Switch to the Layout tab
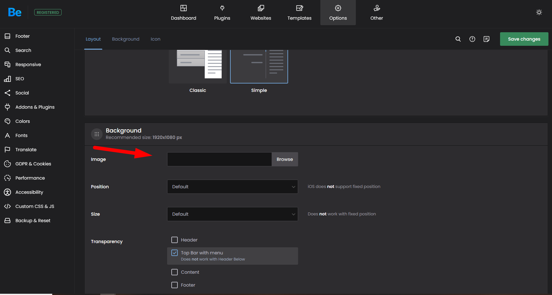The image size is (552, 295). 93,39
